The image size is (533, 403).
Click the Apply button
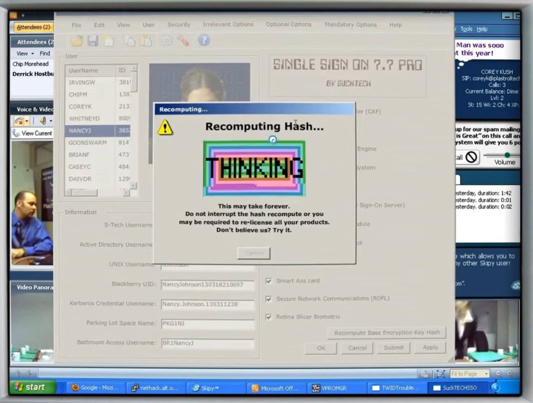coord(430,348)
